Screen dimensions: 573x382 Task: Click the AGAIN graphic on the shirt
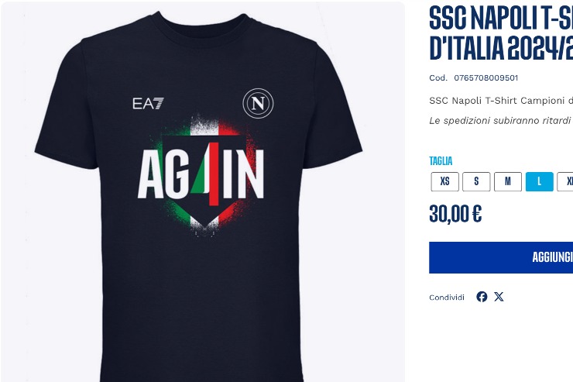(201, 173)
